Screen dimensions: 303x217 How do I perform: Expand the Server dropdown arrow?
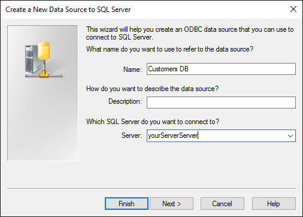tap(290, 136)
